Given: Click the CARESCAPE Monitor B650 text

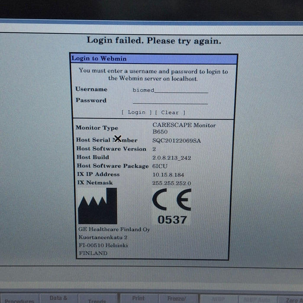Looking at the screenshot, I should click(184, 128).
